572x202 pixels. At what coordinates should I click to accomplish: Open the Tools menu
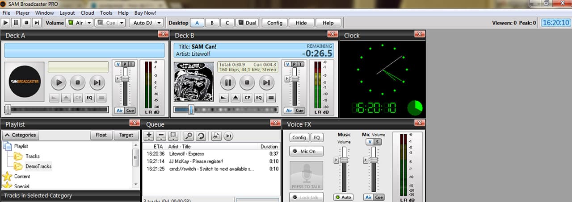point(106,13)
